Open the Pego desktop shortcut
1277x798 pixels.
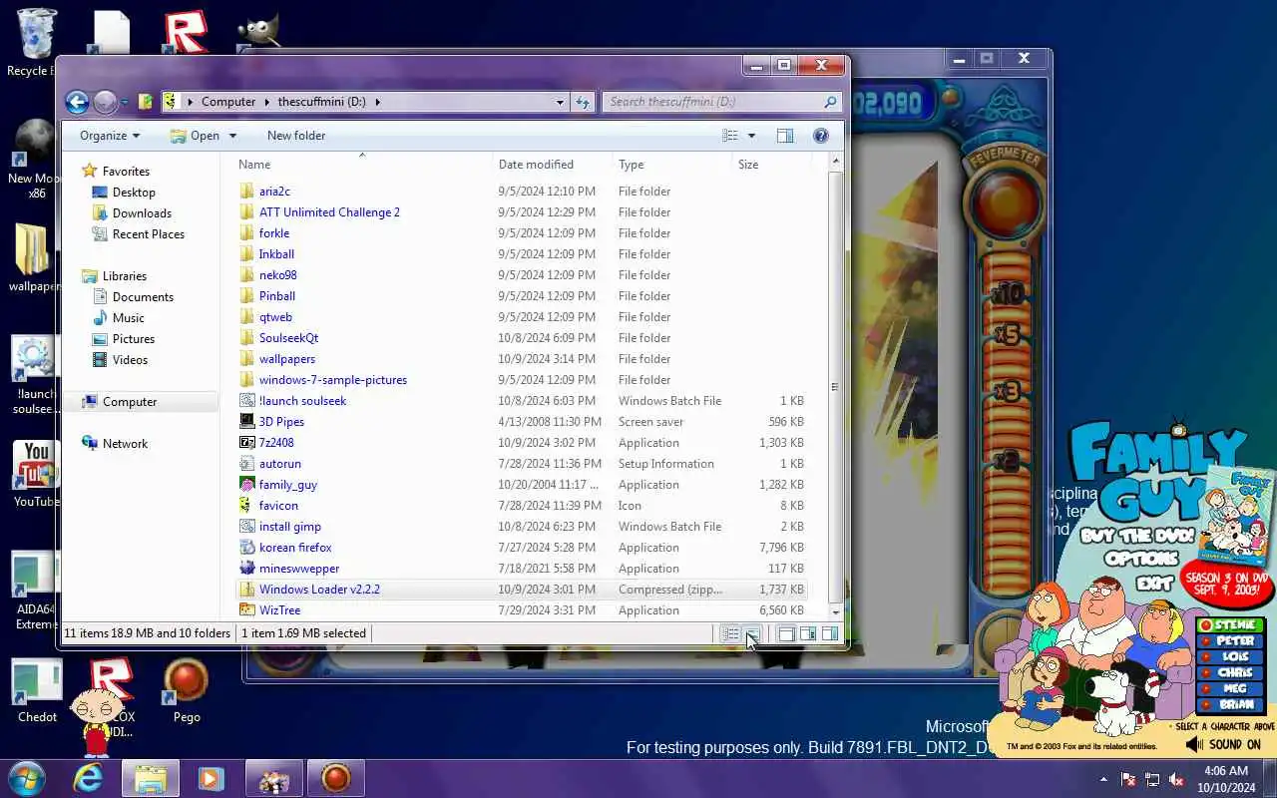(187, 690)
